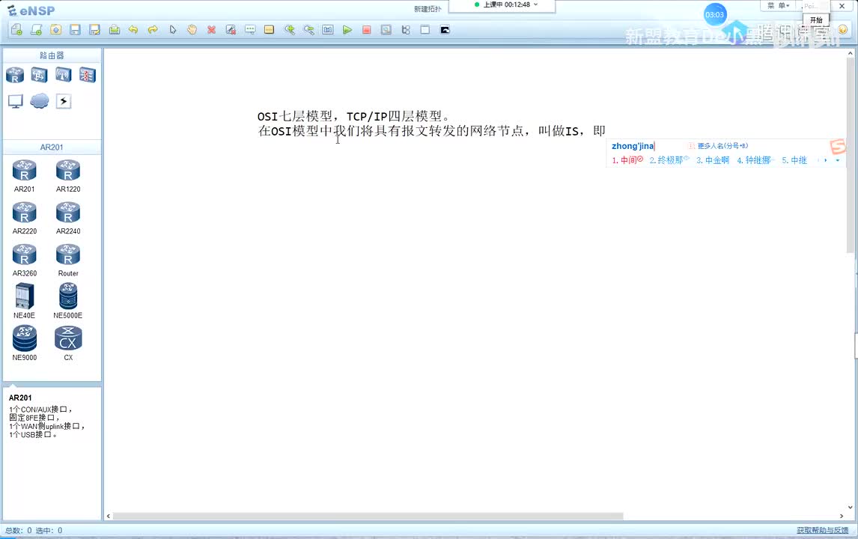Select the Switch device category icon

[39, 75]
